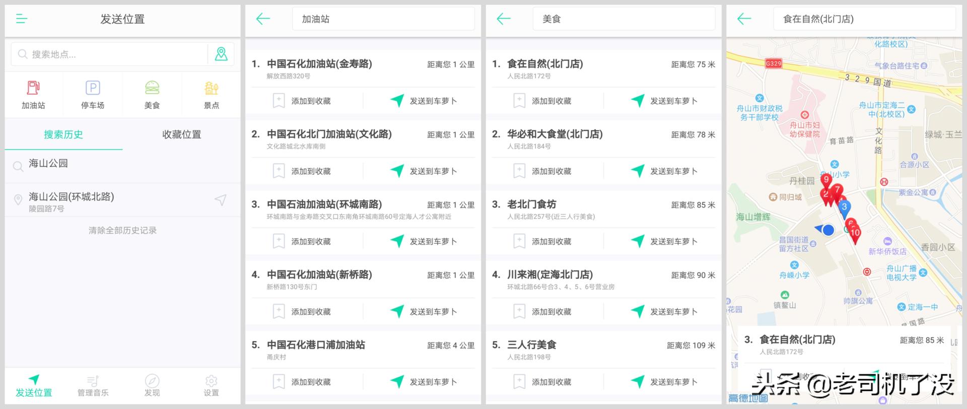
Task: Open the 设置 bottom tab
Action: point(211,386)
